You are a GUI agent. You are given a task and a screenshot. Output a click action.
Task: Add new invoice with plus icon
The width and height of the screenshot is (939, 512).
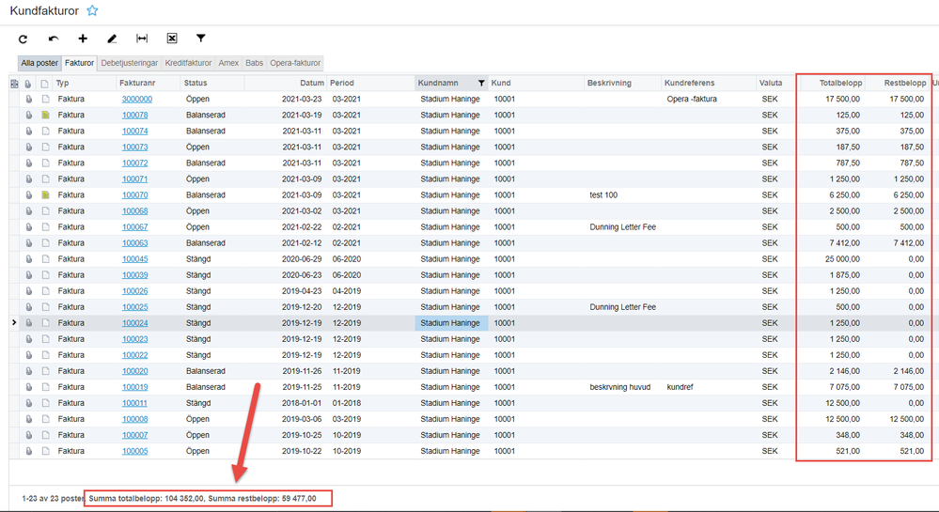[83, 39]
